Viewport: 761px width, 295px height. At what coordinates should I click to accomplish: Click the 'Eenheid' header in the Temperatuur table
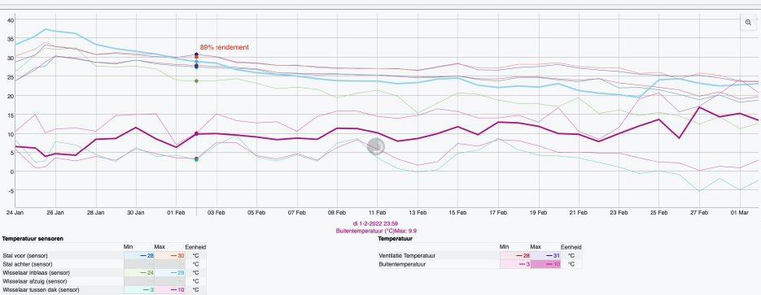tap(571, 246)
